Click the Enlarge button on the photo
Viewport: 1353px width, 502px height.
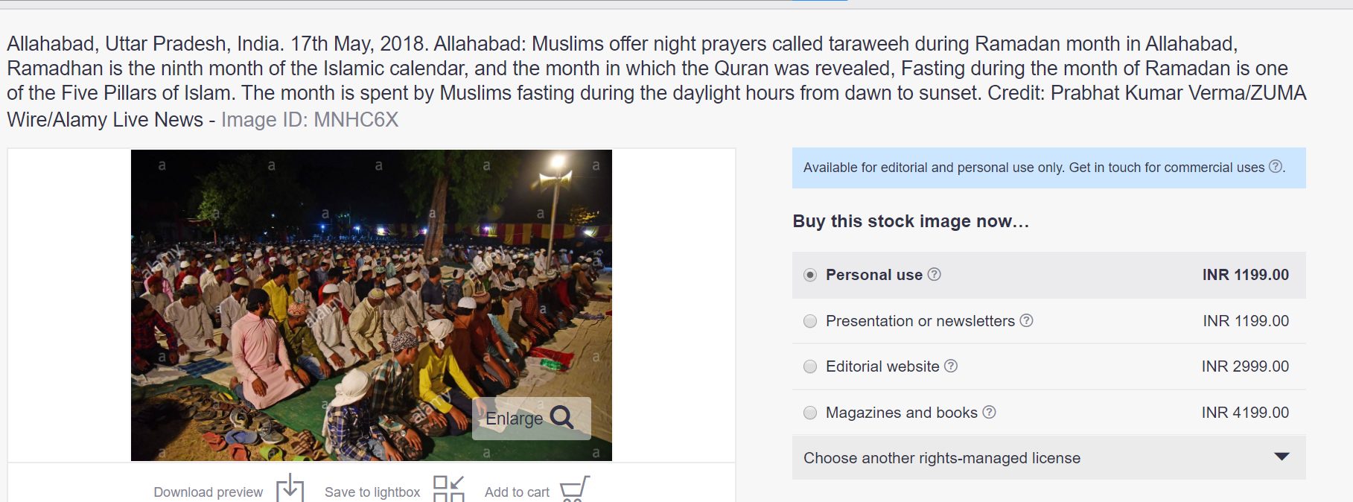[532, 418]
